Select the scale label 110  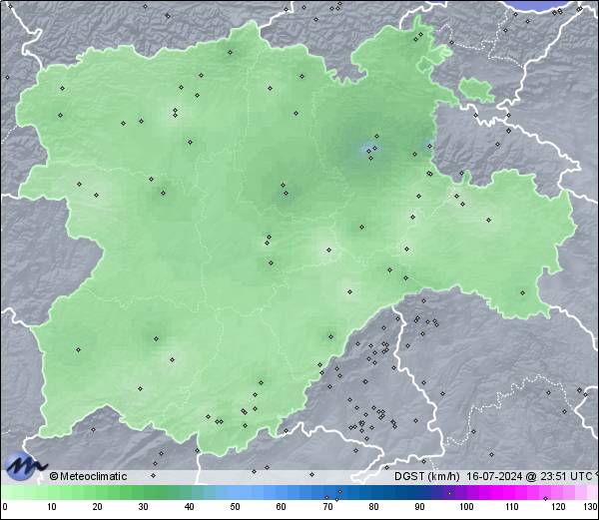click(x=512, y=507)
